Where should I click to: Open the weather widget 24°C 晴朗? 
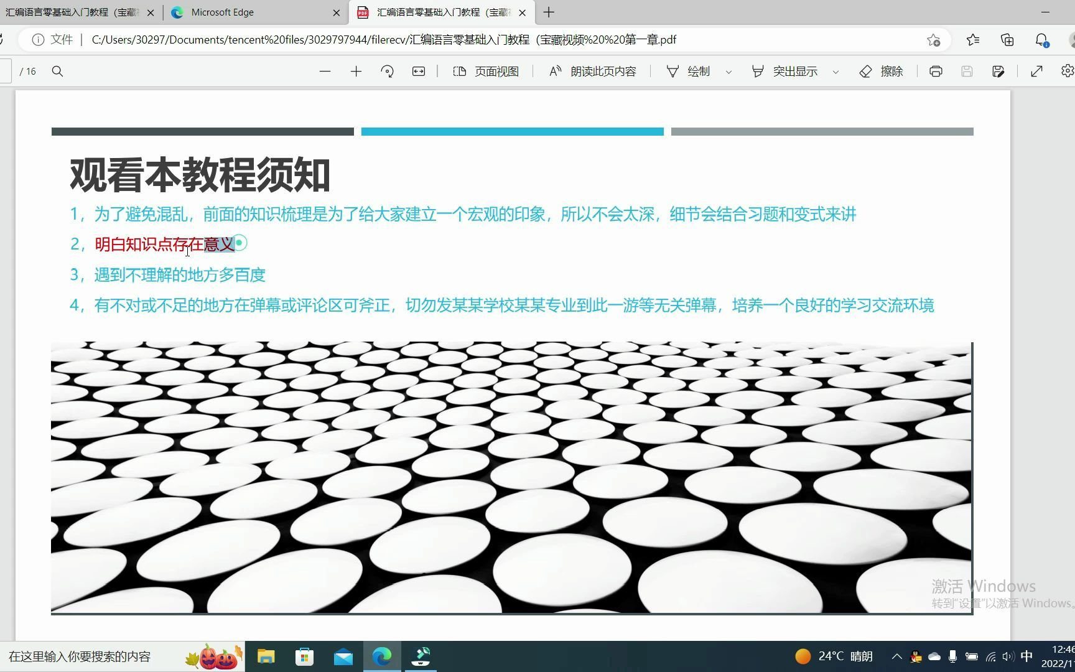pos(834,656)
